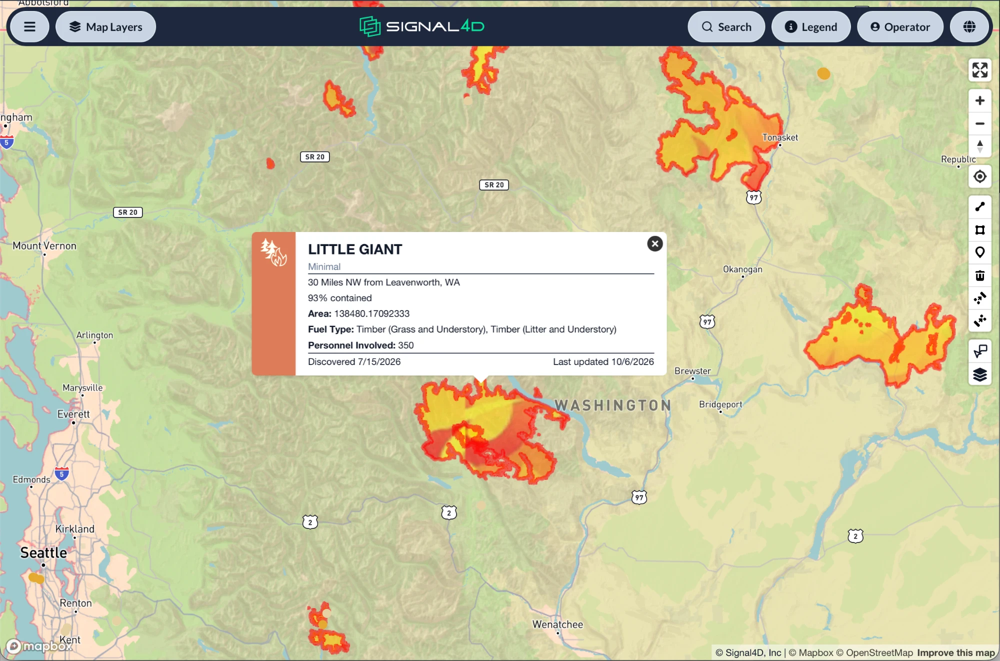The height and width of the screenshot is (661, 1000).
Task: Zoom in on the map
Action: (x=979, y=100)
